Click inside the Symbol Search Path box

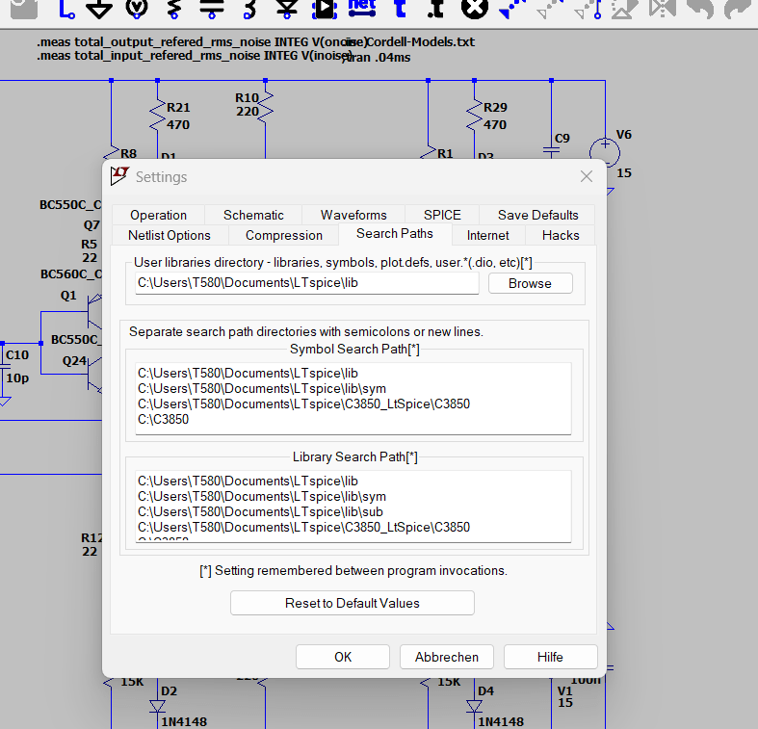point(353,399)
